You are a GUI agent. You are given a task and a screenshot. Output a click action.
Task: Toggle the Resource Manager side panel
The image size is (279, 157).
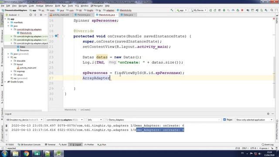[x=2, y=57]
